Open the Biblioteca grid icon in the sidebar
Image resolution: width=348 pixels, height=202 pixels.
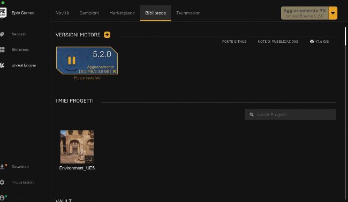2,50
